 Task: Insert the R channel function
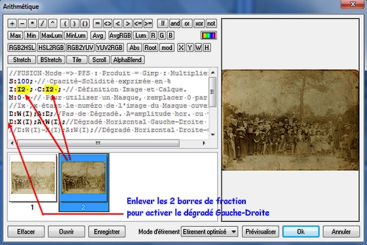pyautogui.click(x=153, y=35)
